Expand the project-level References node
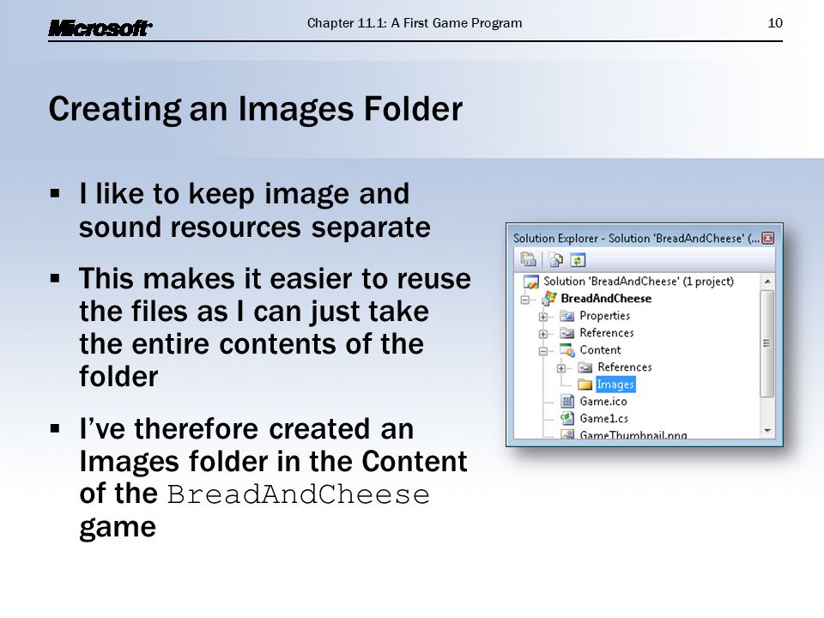824x618 pixels. point(542,334)
